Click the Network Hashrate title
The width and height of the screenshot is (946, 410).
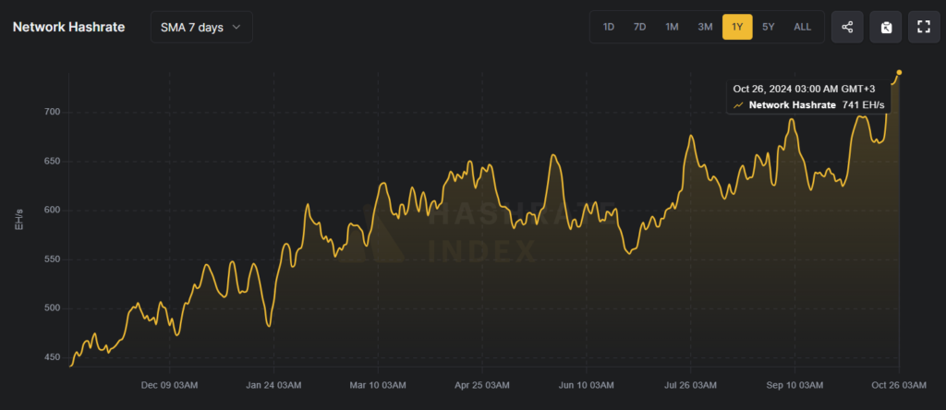(x=68, y=27)
